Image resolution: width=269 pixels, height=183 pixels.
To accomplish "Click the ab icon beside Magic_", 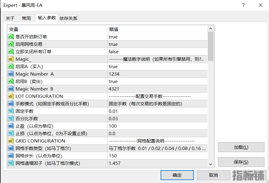I will point(11,59).
